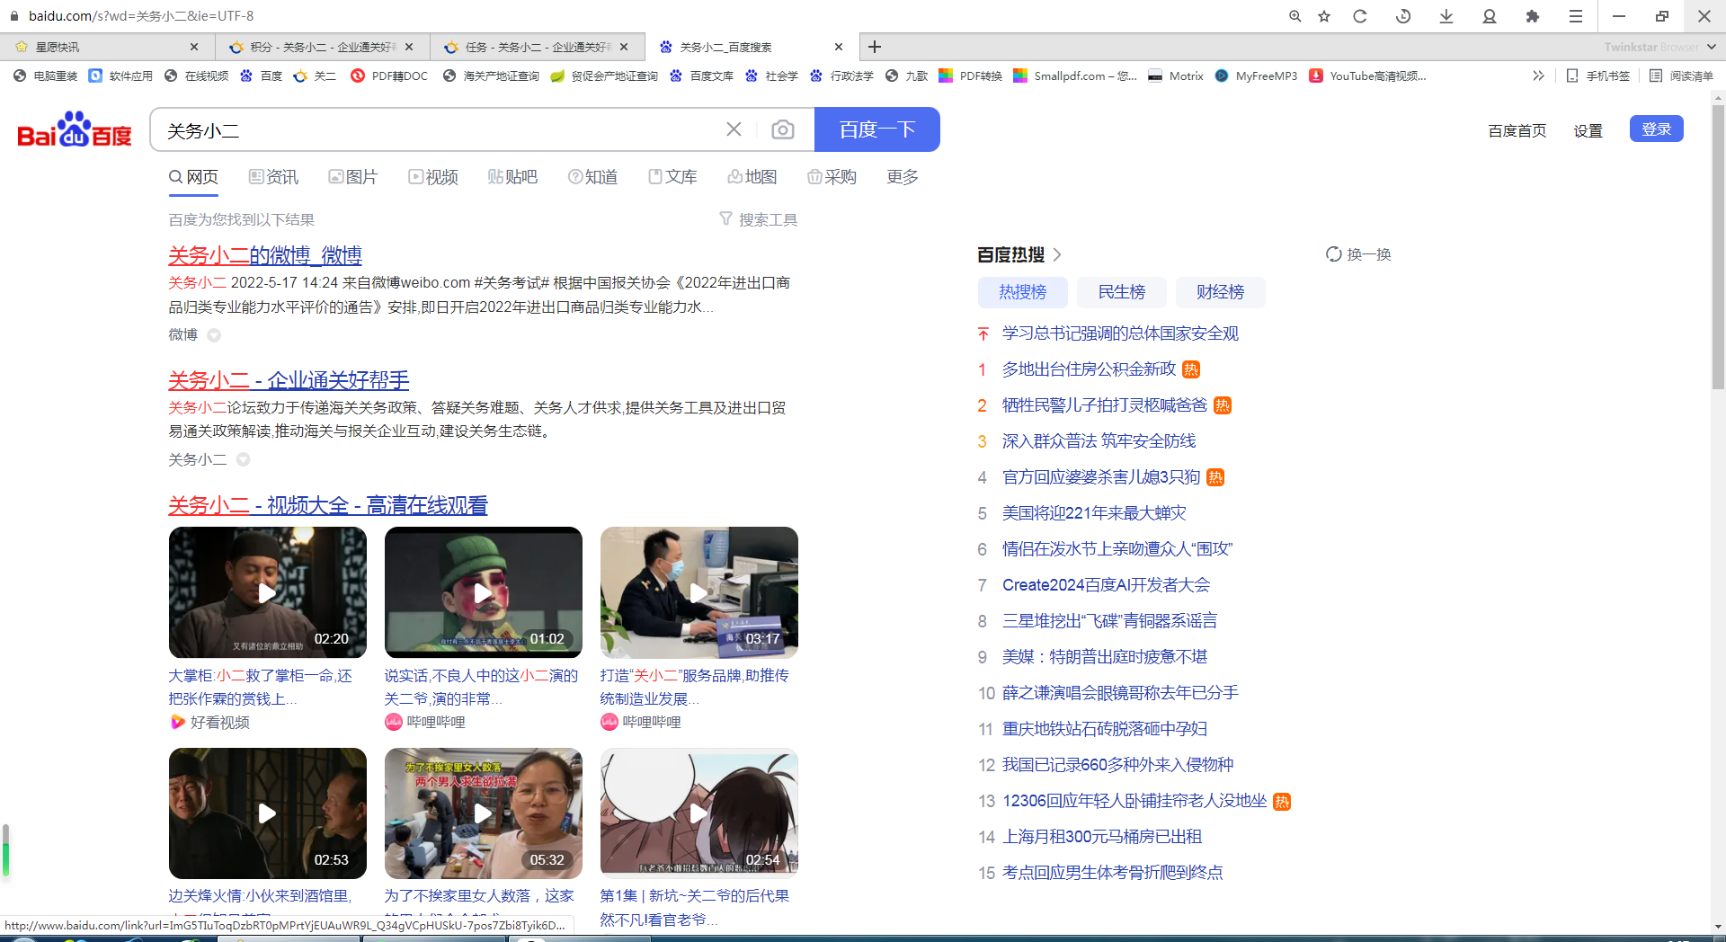Click the camera image-search icon
The height and width of the screenshot is (942, 1726).
point(783,129)
